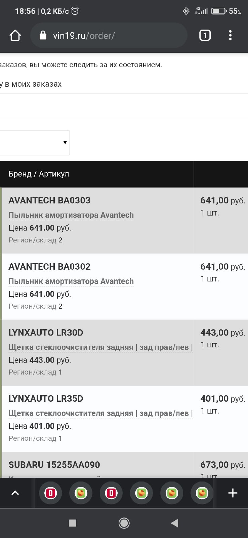Tap the browser home icon

click(15, 35)
